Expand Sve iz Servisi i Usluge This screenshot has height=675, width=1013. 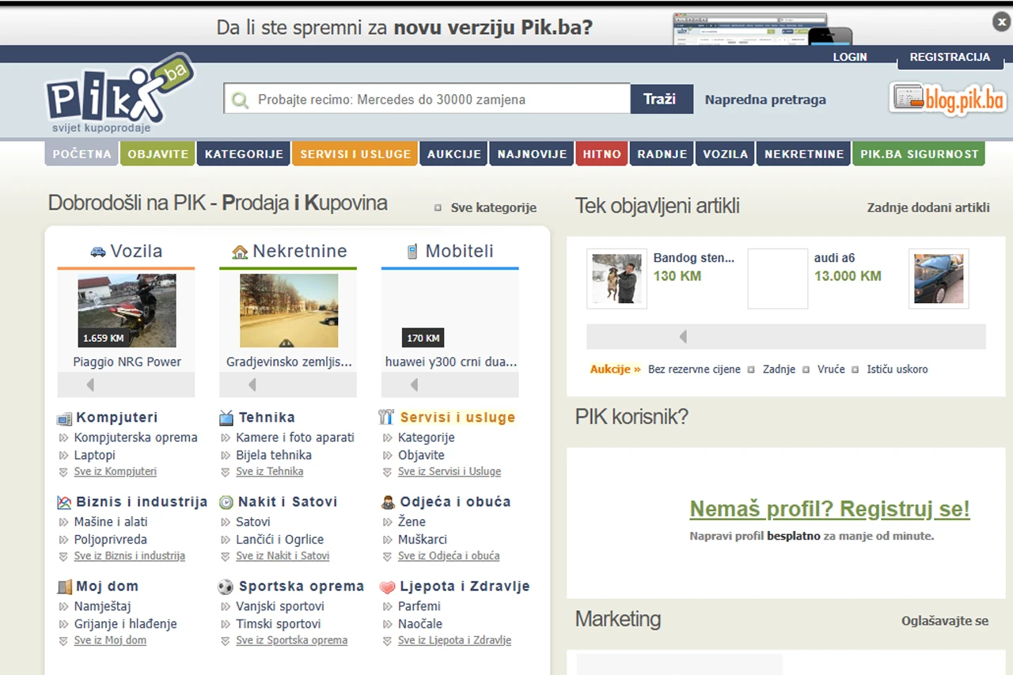point(450,472)
